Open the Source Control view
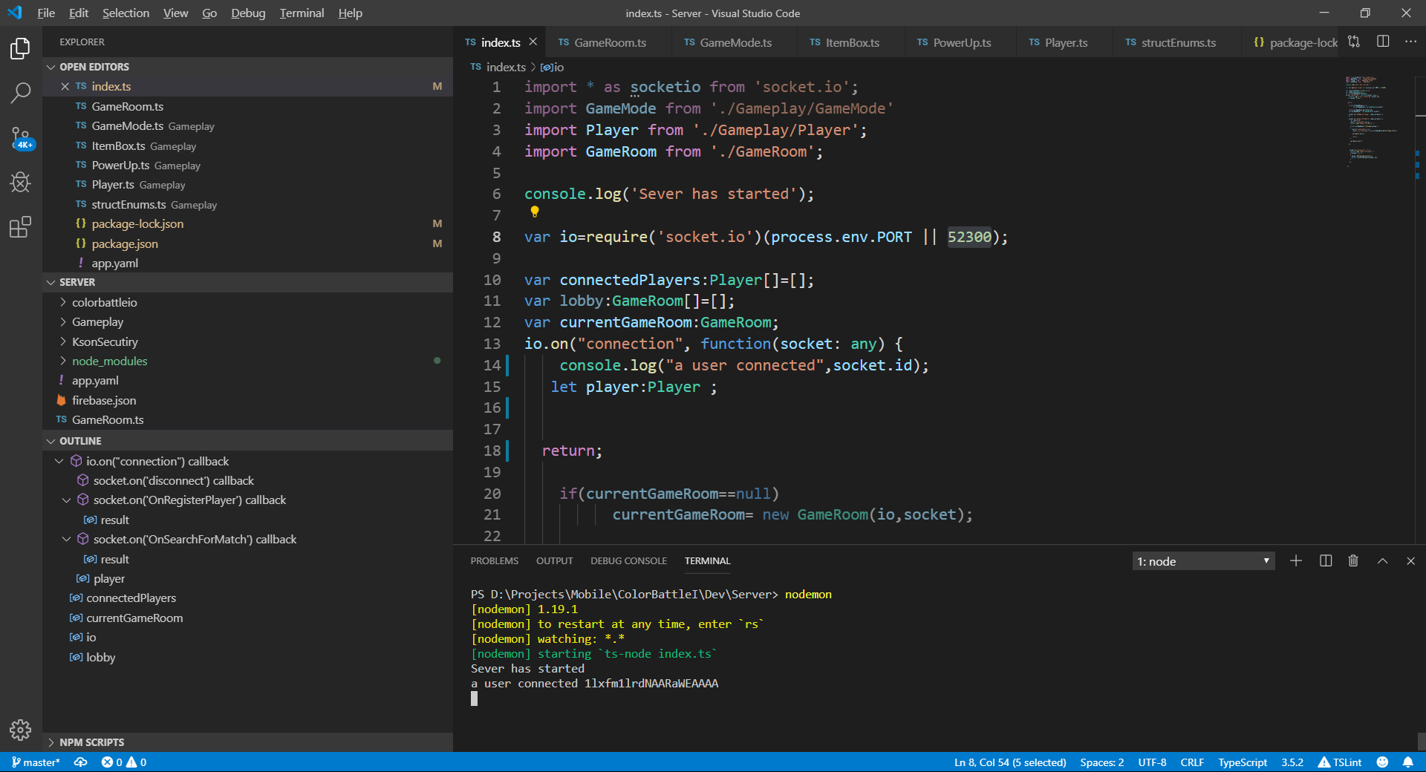The width and height of the screenshot is (1426, 772). (x=21, y=137)
